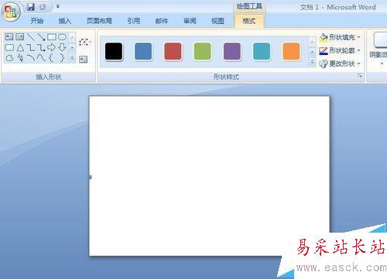Select the elbow connector shape
Screen dimensions: 387x279
31,48
